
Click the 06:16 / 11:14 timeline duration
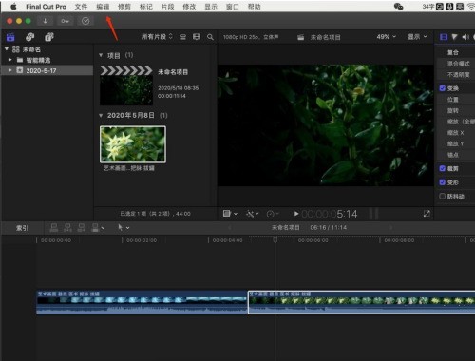[328, 227]
